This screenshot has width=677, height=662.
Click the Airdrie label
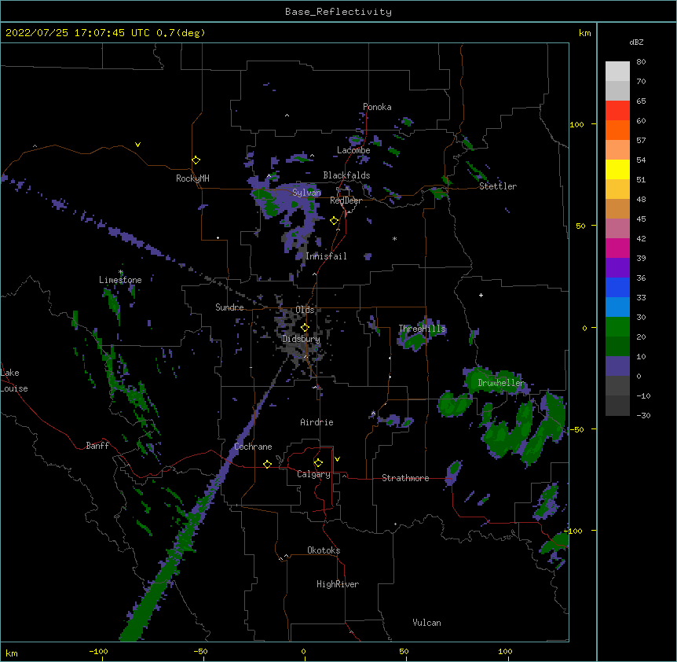[x=317, y=422]
